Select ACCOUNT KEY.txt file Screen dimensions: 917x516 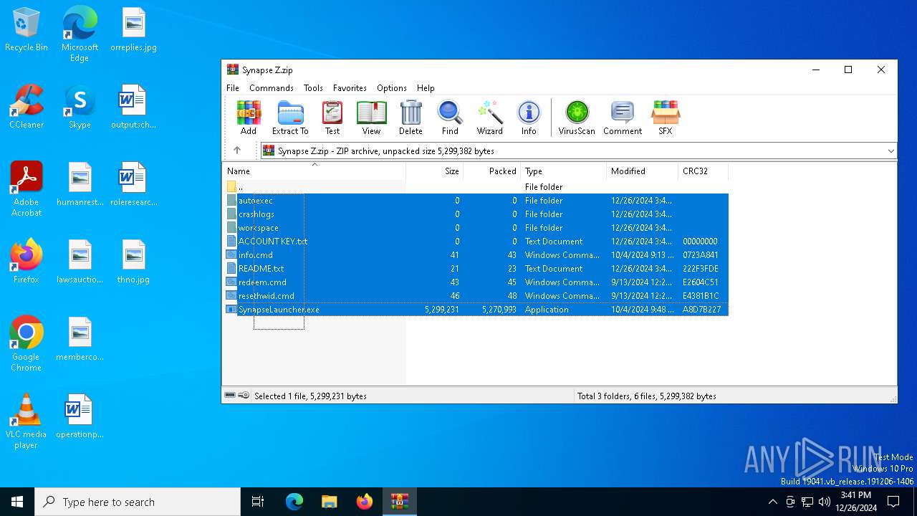tap(476, 242)
